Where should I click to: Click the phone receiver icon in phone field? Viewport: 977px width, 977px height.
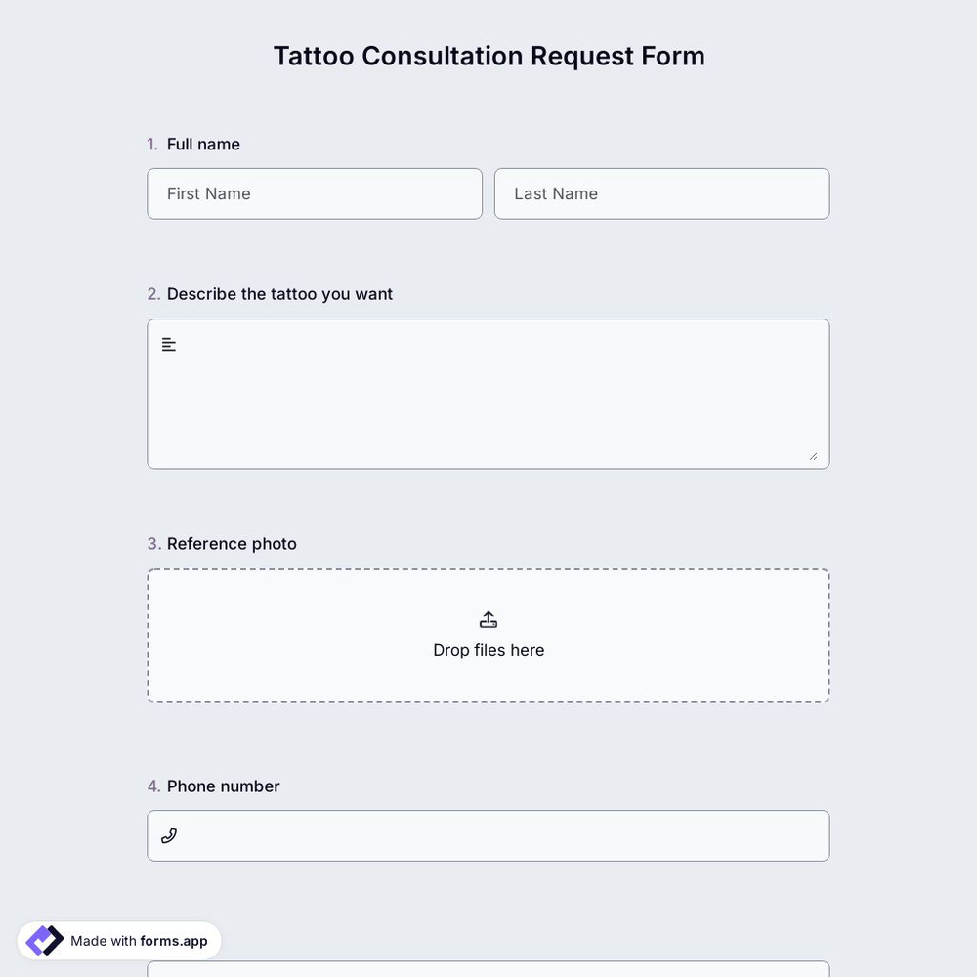pos(168,835)
